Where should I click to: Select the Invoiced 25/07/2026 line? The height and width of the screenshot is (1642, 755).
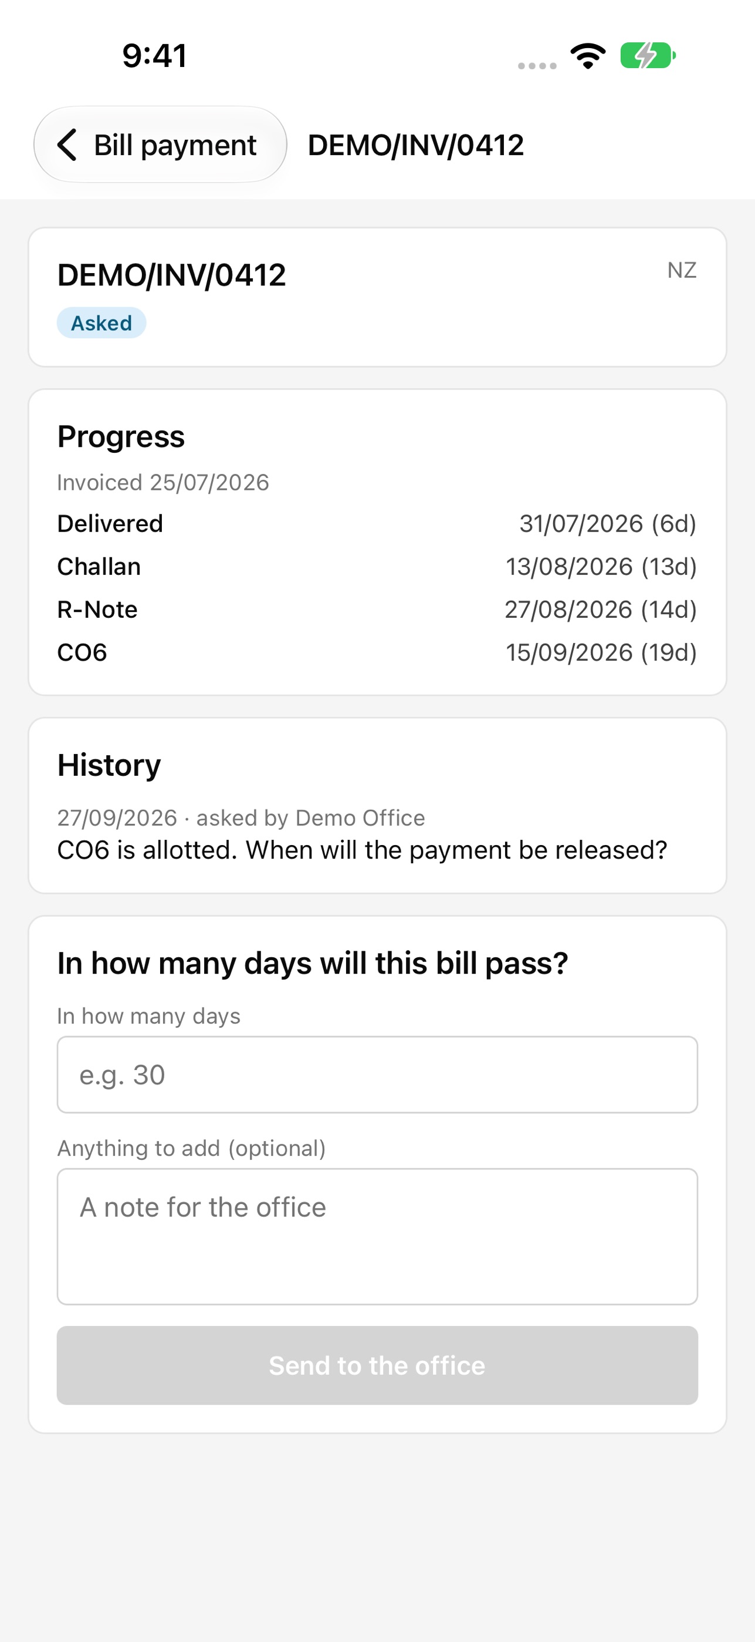tap(163, 483)
